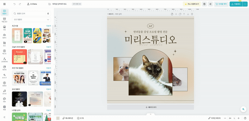This screenshot has height=121, width=249.
Task: Move page up with up arrow icon
Action: pos(184,14)
